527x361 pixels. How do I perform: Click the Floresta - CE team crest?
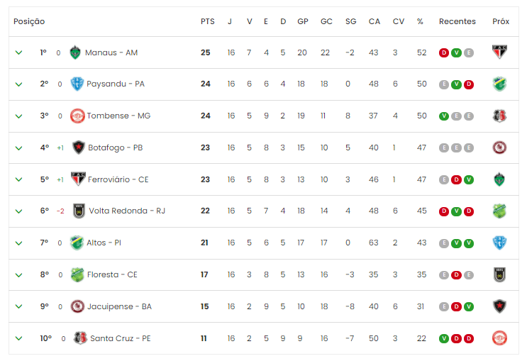click(77, 274)
